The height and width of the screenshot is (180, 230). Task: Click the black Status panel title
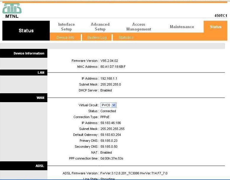(x=26, y=30)
